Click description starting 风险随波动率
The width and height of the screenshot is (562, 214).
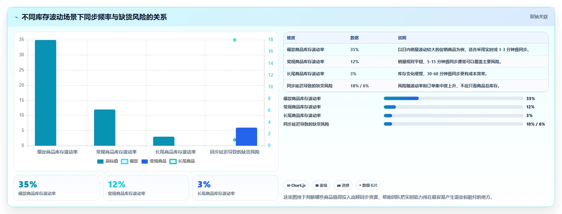pos(449,86)
